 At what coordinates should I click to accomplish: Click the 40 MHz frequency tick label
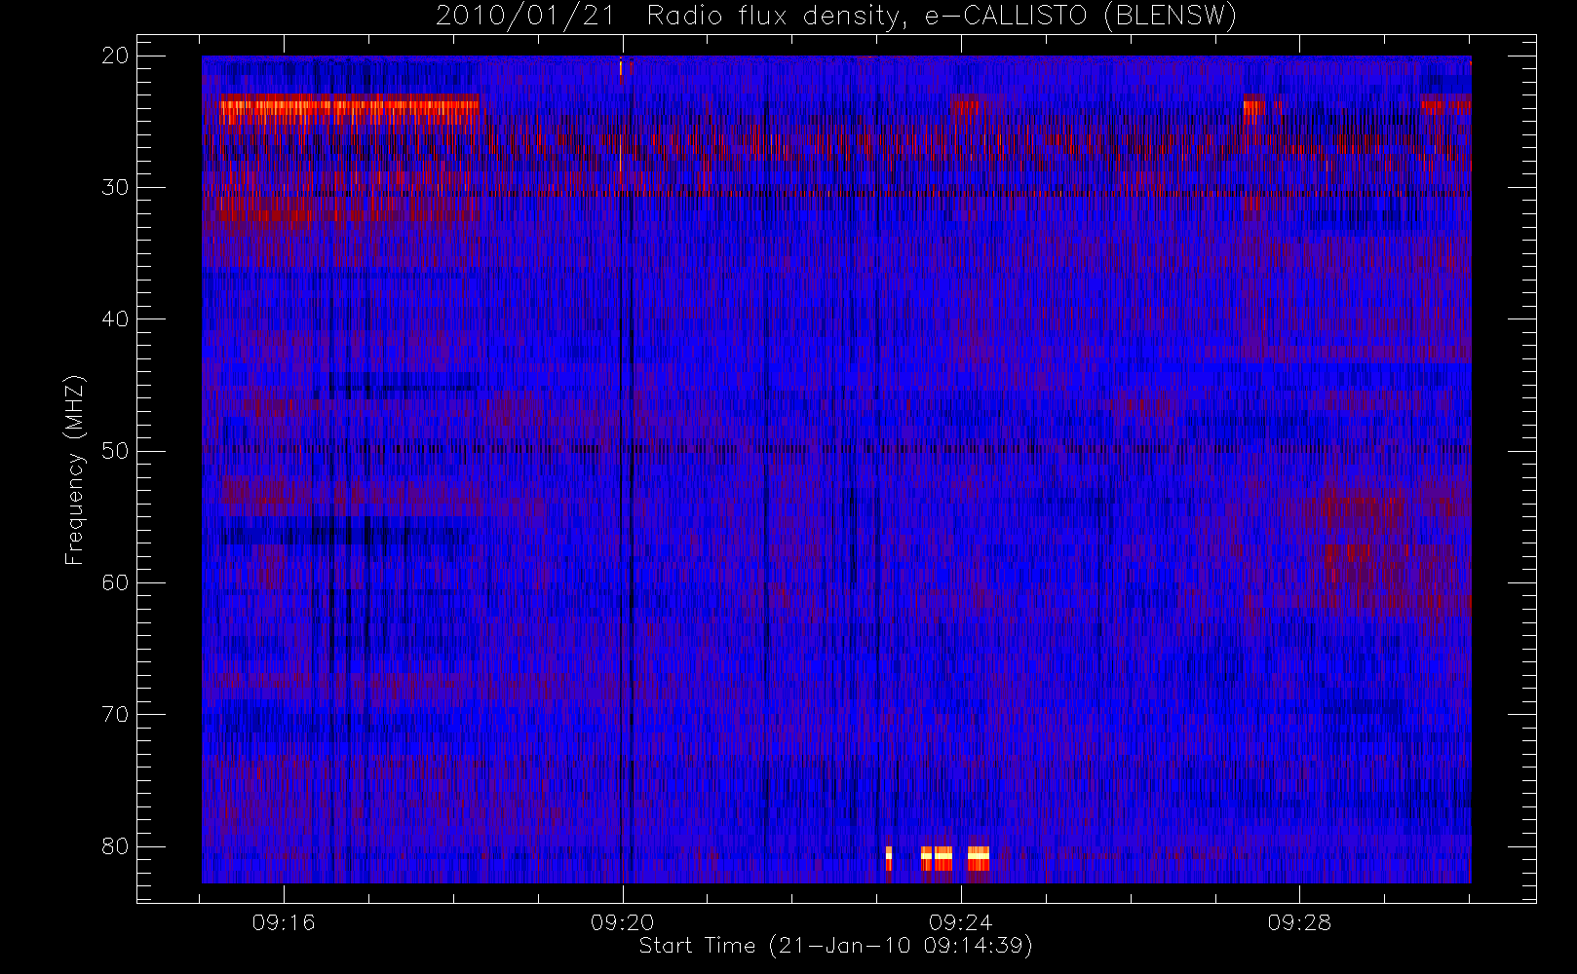coord(115,318)
